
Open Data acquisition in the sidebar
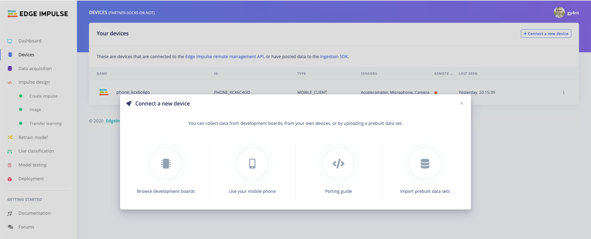(35, 69)
